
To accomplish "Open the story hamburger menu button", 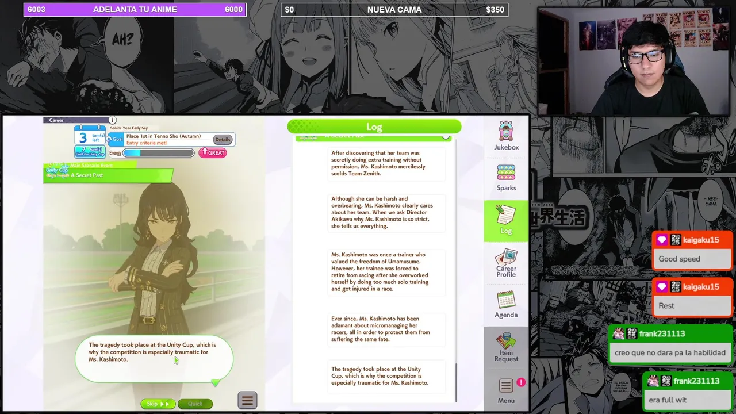I will pyautogui.click(x=247, y=400).
